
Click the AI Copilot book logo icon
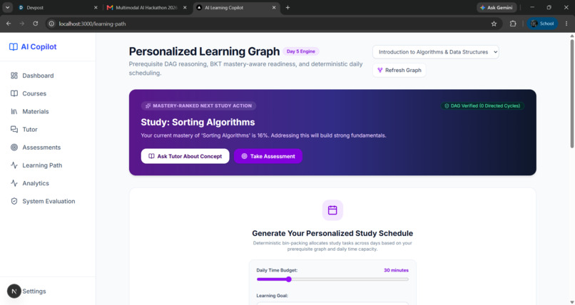click(x=14, y=47)
